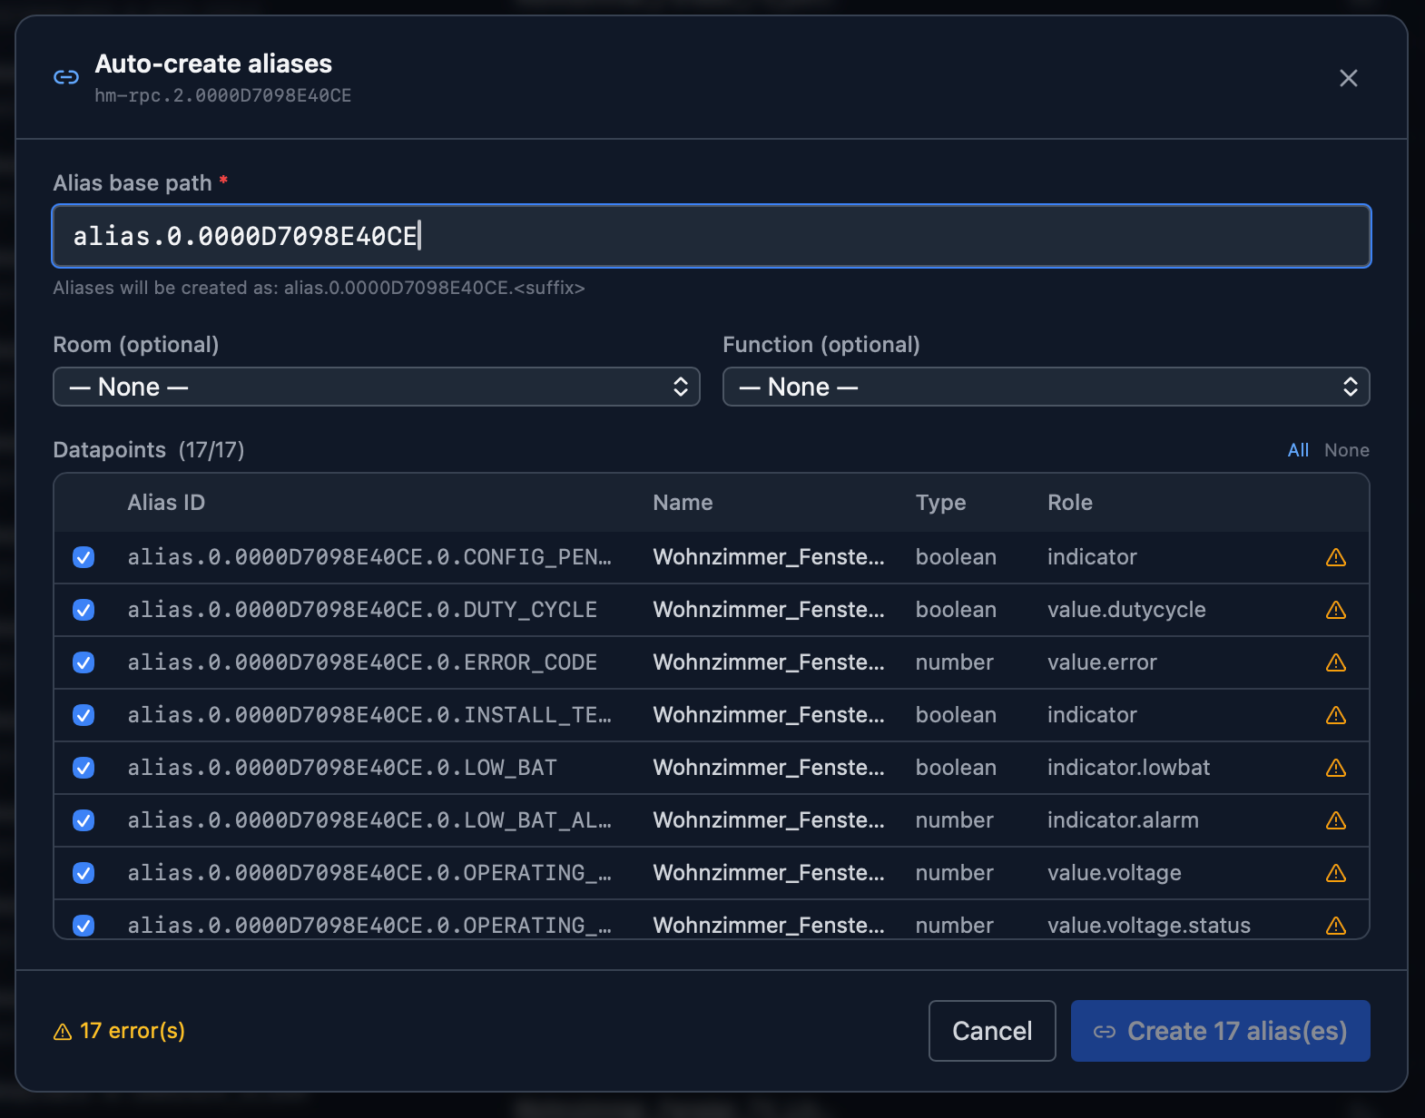Click the warning icon in DUTY_CYCLE row
The width and height of the screenshot is (1425, 1118).
[1336, 610]
